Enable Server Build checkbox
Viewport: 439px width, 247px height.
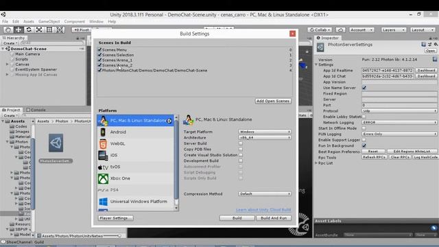tap(241, 143)
